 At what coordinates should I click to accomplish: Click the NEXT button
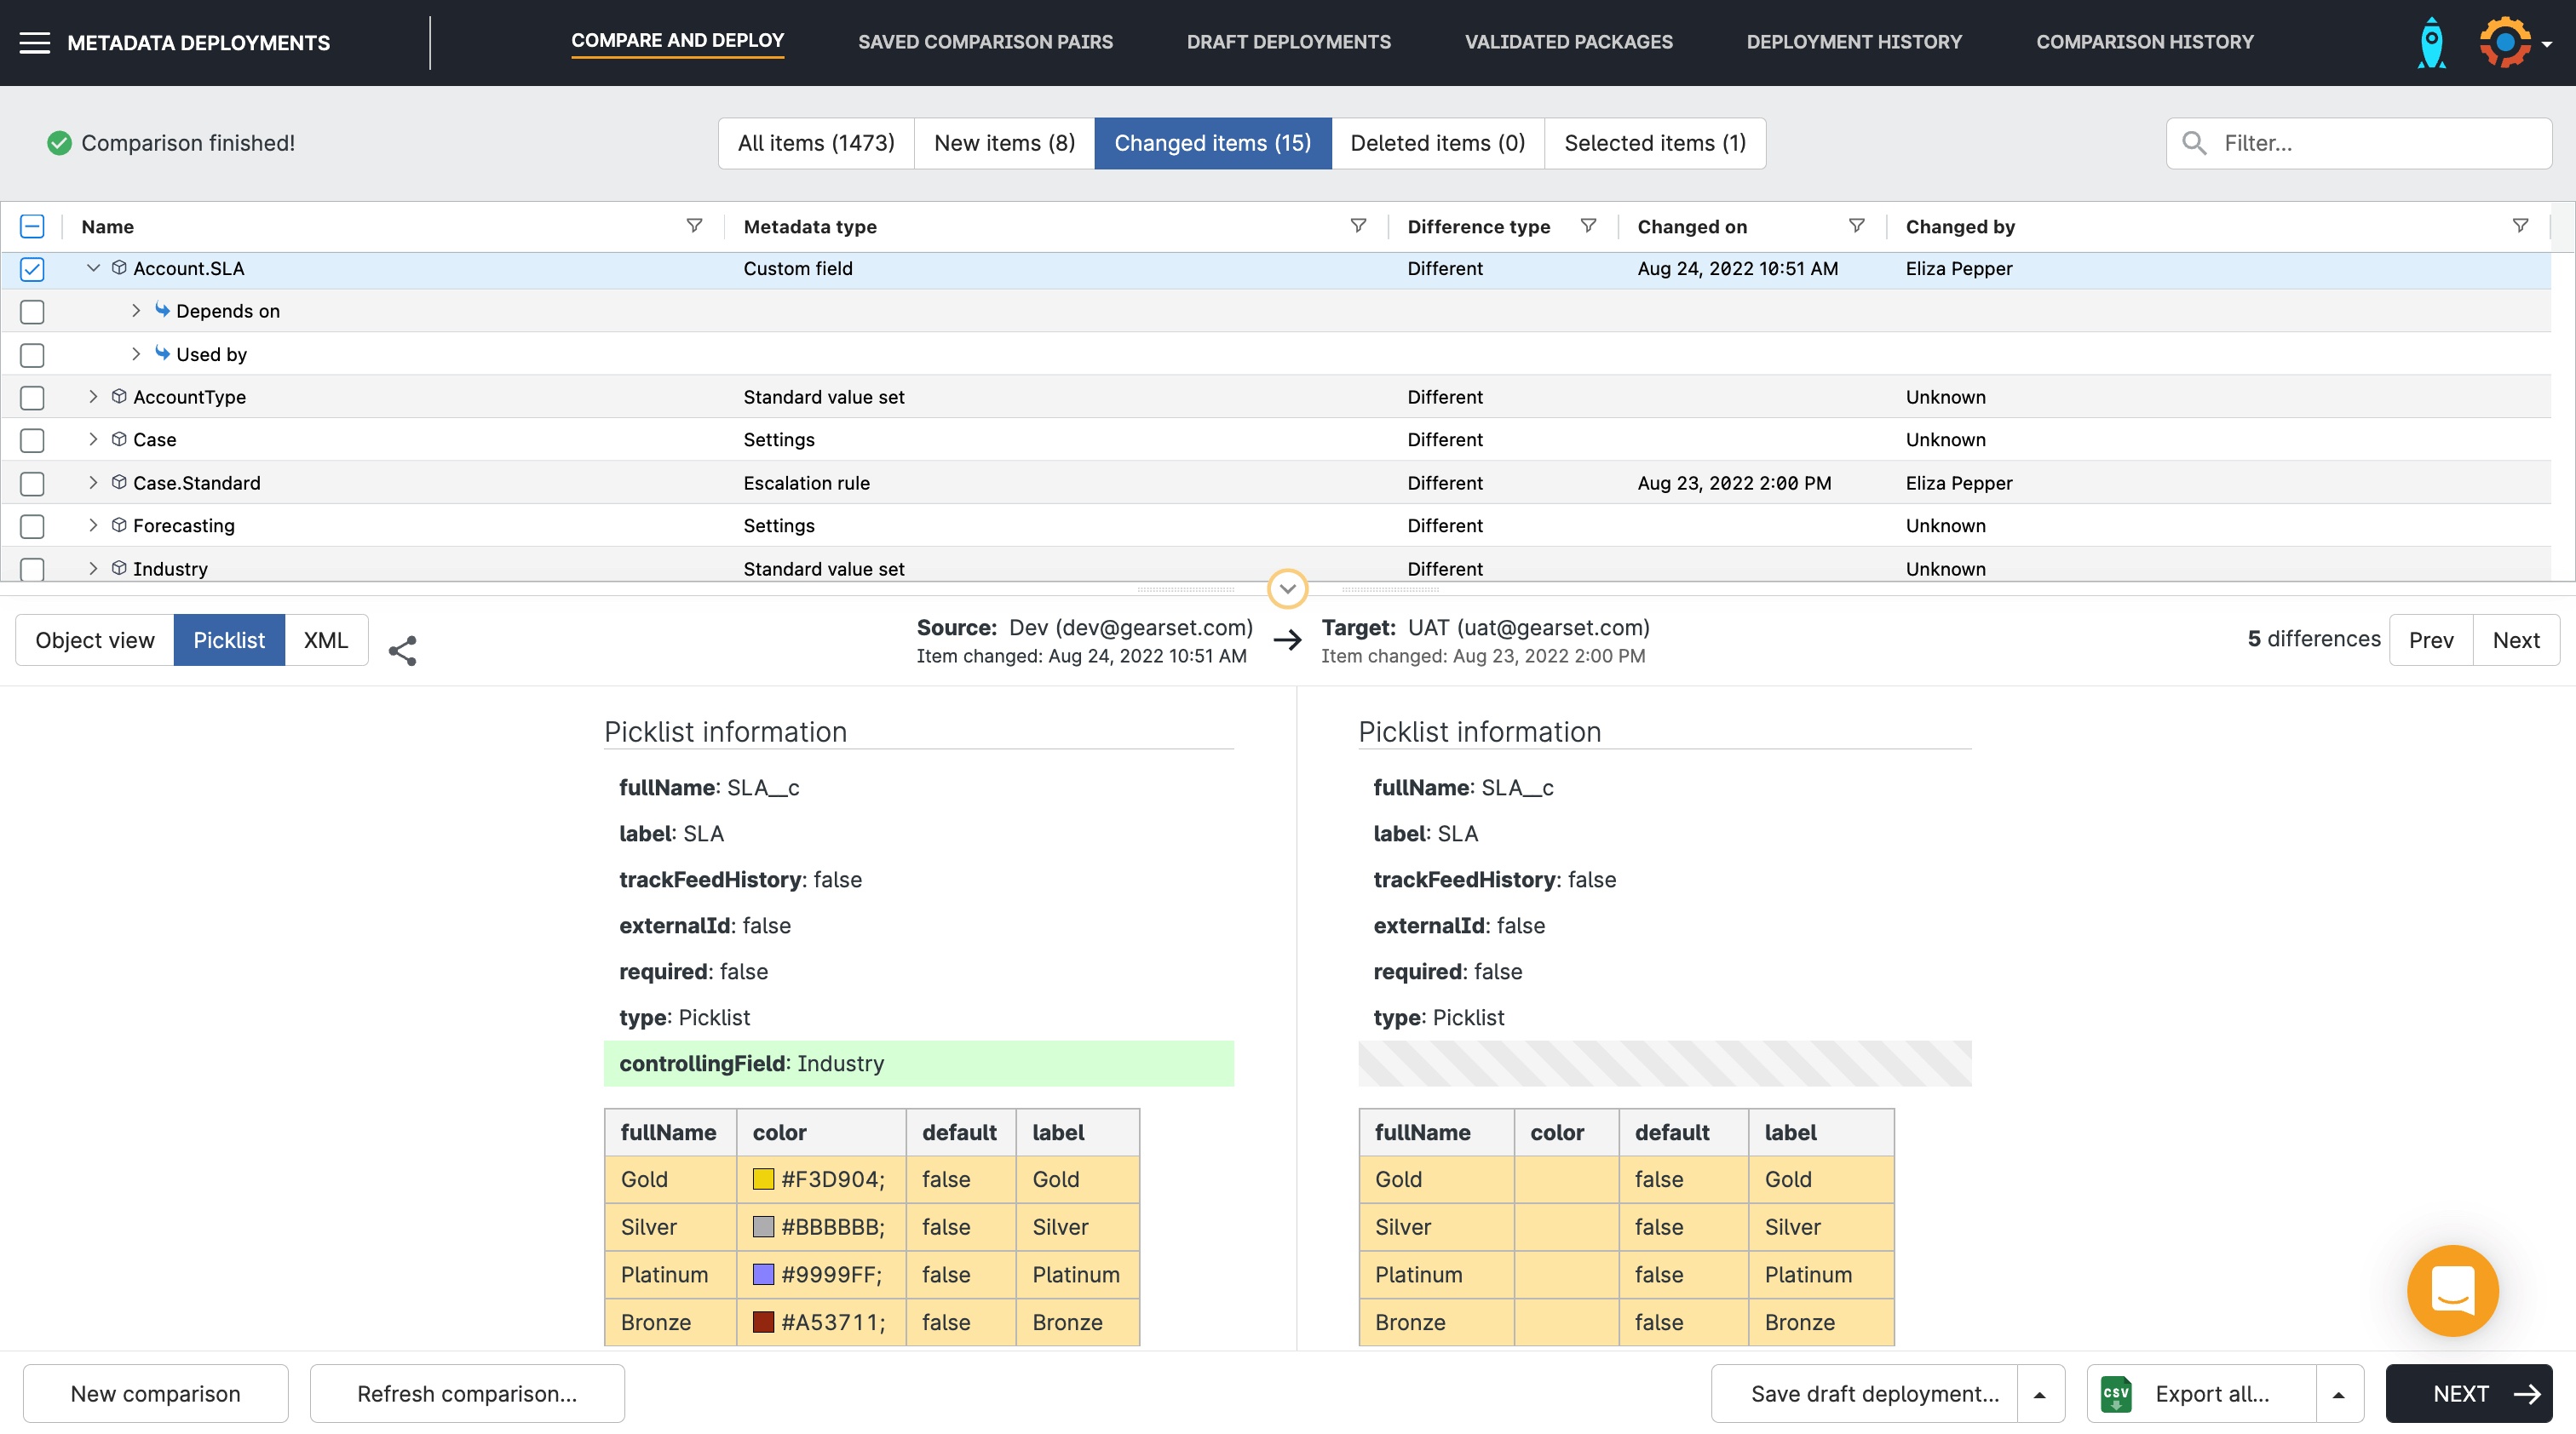2469,1392
